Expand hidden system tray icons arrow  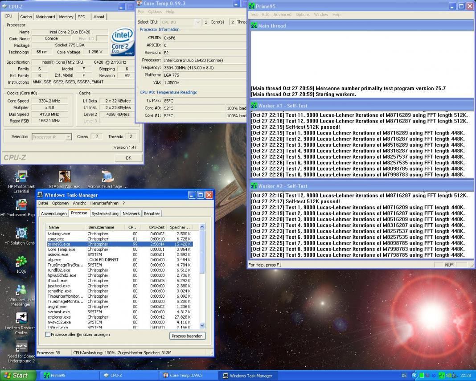[414, 376]
